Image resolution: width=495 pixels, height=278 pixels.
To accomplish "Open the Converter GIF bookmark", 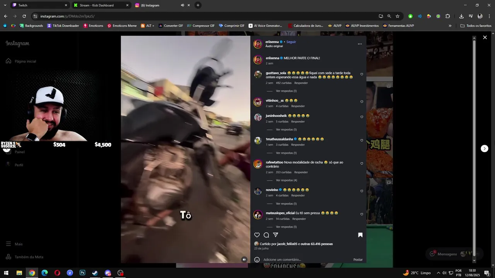I will tap(171, 26).
